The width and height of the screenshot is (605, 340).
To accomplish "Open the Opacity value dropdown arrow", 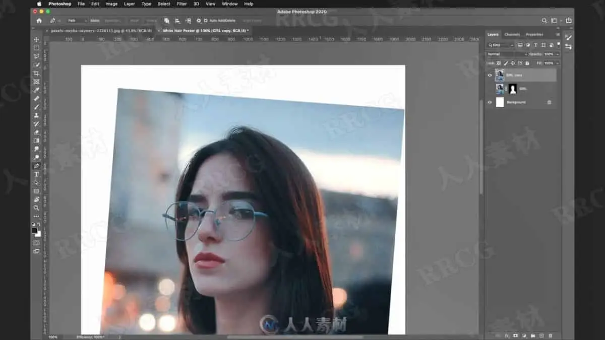I will 558,54.
